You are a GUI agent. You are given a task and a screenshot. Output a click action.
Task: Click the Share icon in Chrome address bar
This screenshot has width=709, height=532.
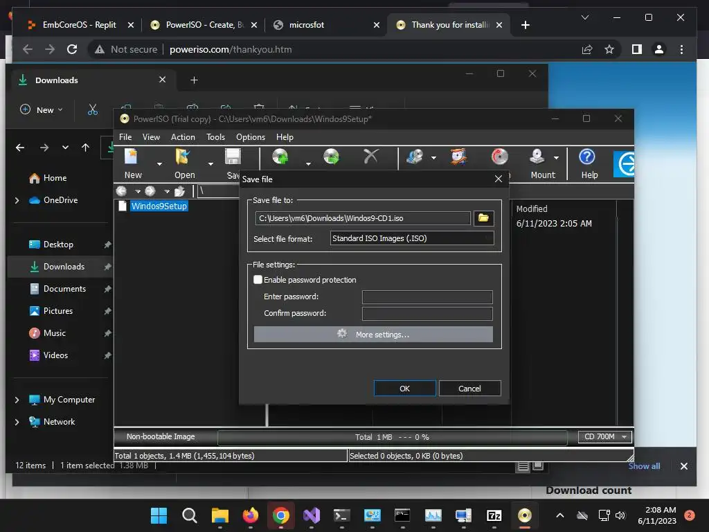(587, 49)
